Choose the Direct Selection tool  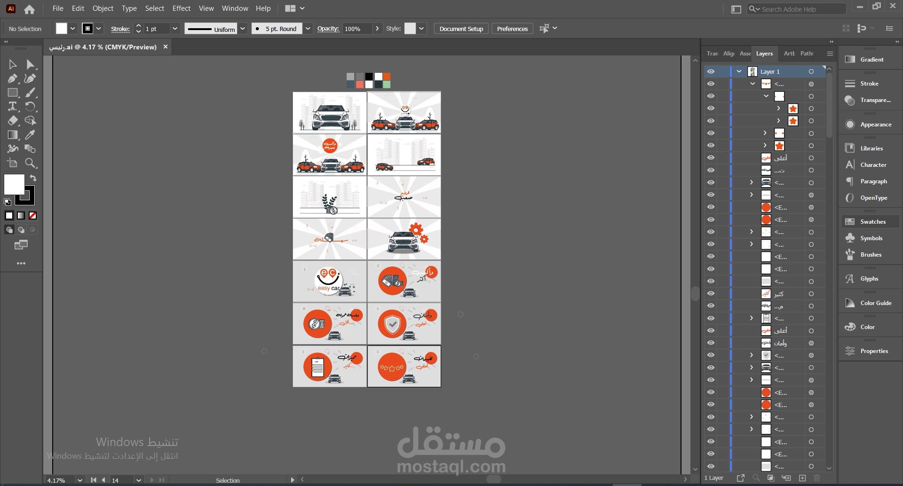tap(30, 64)
